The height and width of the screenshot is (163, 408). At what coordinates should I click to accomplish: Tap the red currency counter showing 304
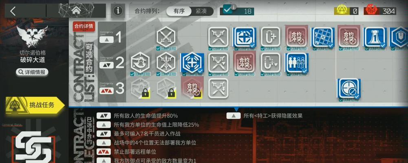pyautogui.click(x=380, y=11)
